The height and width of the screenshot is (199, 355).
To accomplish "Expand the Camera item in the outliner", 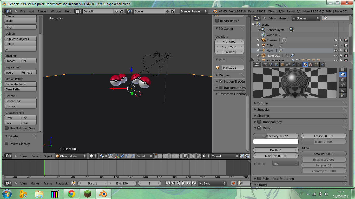I will pyautogui.click(x=258, y=40).
